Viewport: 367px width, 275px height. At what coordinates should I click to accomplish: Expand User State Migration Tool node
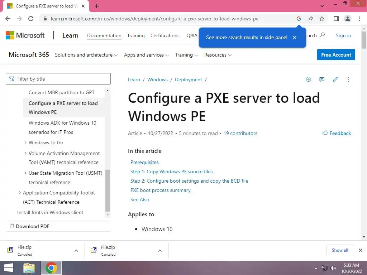click(25, 173)
